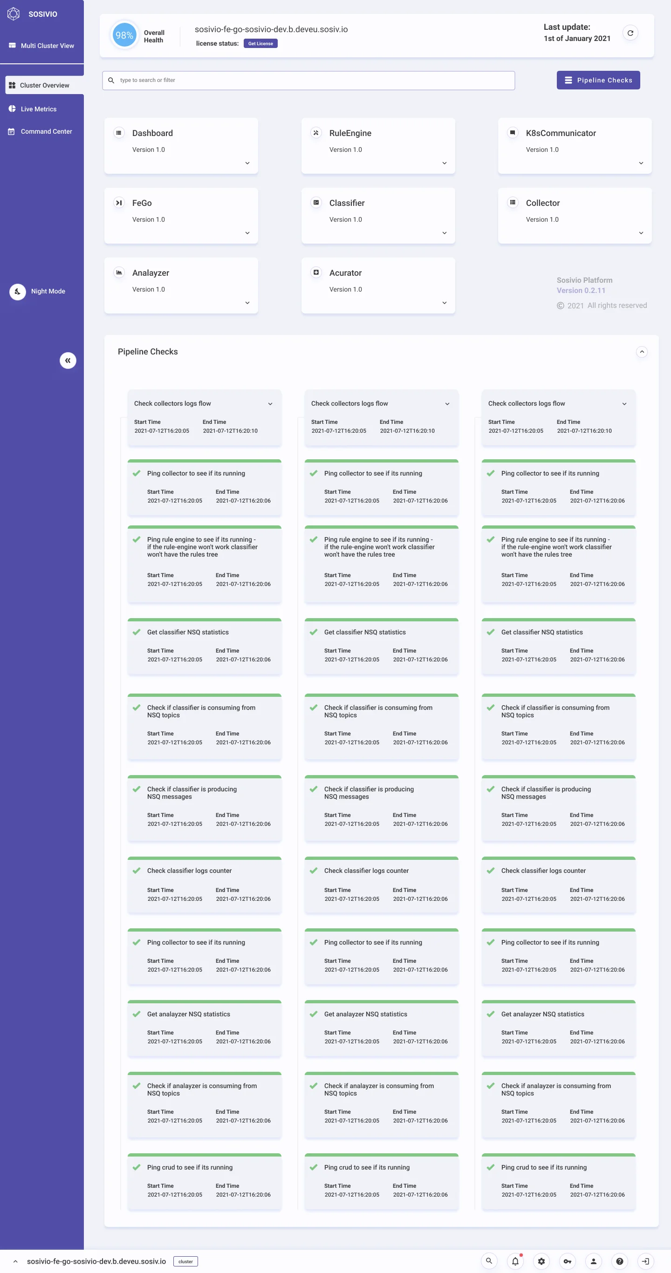
Task: Open help question mark icon
Action: coord(620,1260)
